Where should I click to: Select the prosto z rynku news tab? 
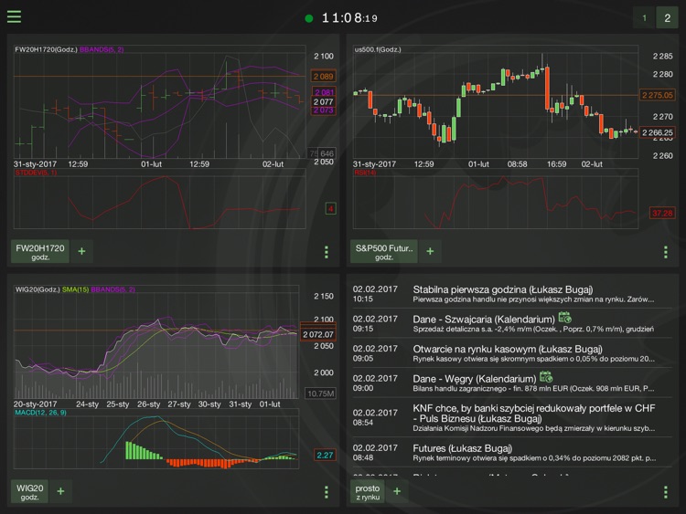click(367, 492)
